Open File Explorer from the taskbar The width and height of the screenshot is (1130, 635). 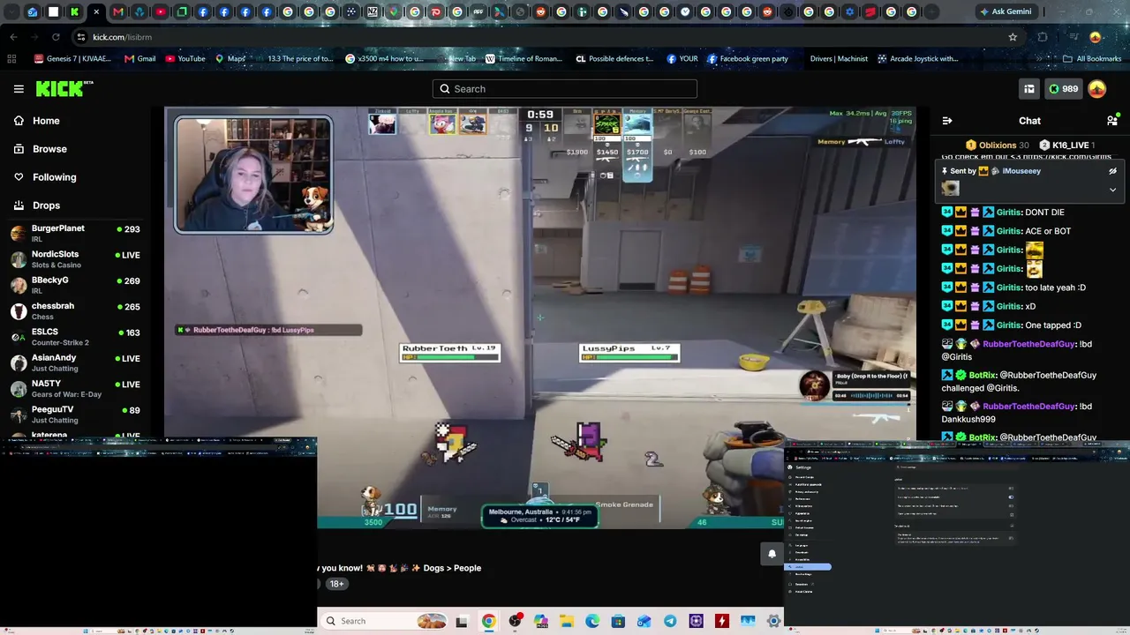click(566, 621)
